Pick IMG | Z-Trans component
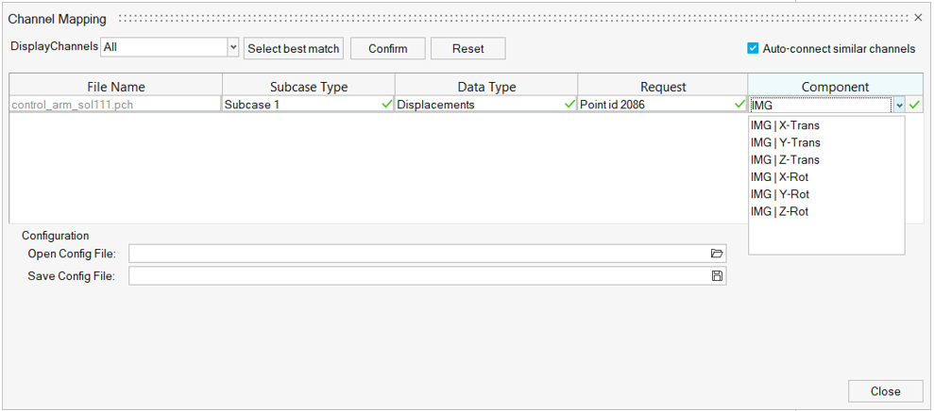Screen dimensions: 934x411 tap(785, 159)
